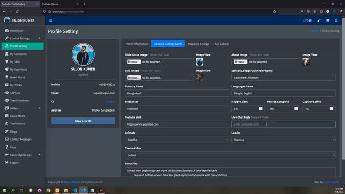Open the LIVE globe link in header
Image resolution: width=345 pixels, height=194 pixels.
pos(307,20)
